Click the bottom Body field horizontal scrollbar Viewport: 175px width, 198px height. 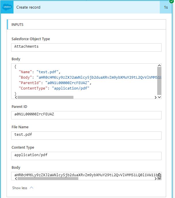point(48,178)
